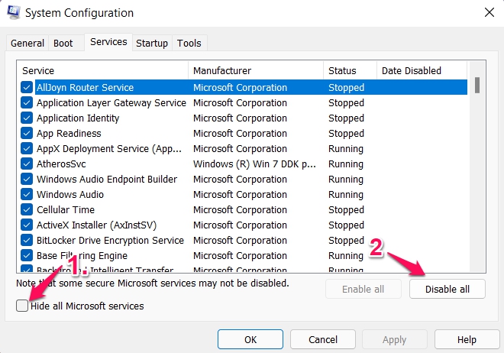This screenshot has height=353, width=504.
Task: Close the System Configuration window
Action: click(489, 12)
